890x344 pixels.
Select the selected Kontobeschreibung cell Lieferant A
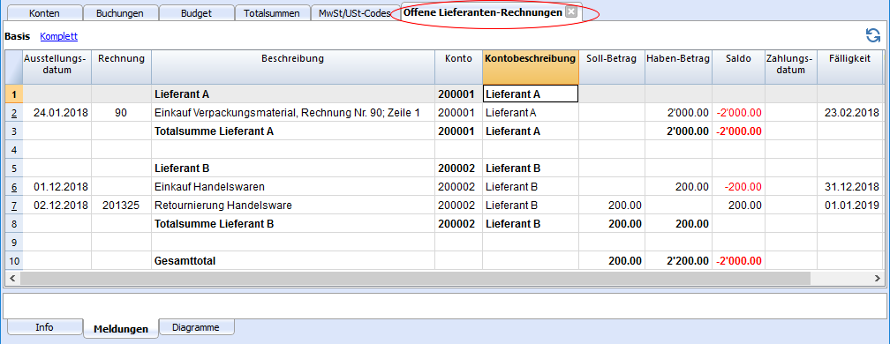[531, 94]
